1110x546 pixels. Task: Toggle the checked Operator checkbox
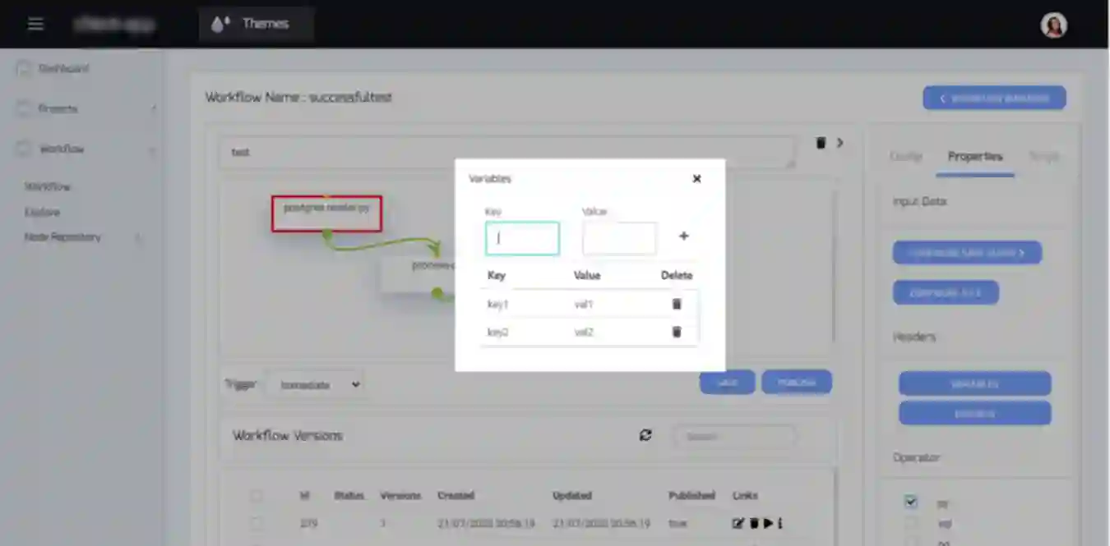click(910, 502)
